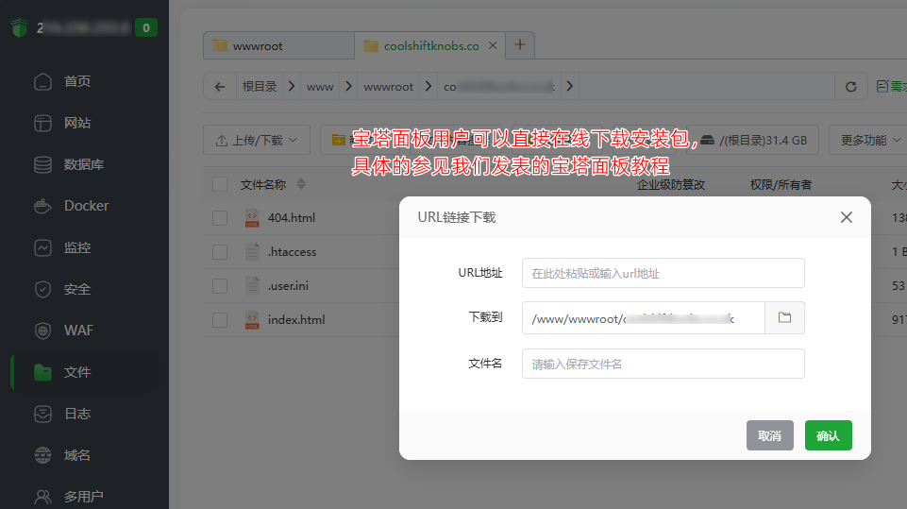Click the 下载到 path field

click(x=644, y=318)
